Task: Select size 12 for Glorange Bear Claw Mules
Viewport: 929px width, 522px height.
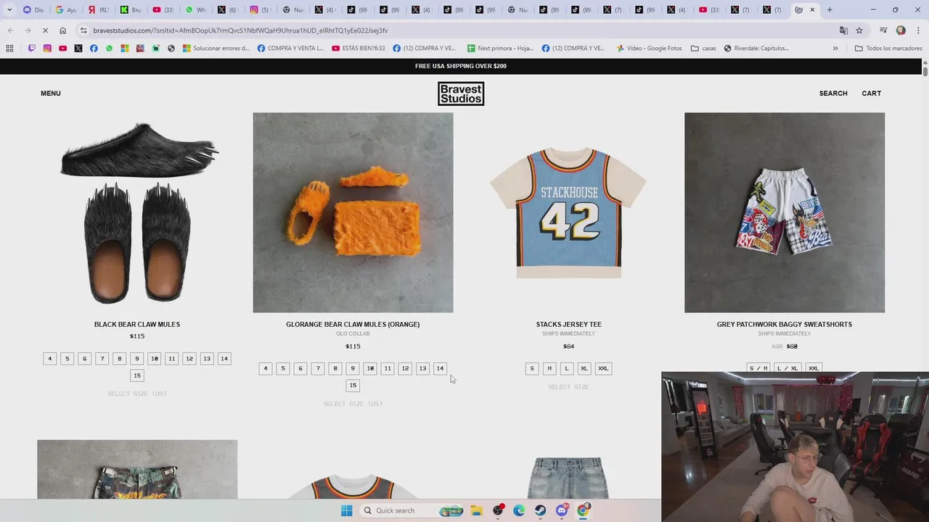Action: [405, 368]
